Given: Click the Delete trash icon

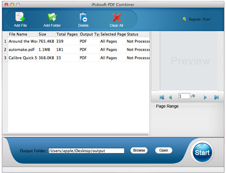Looking at the screenshot, I should point(83,17).
